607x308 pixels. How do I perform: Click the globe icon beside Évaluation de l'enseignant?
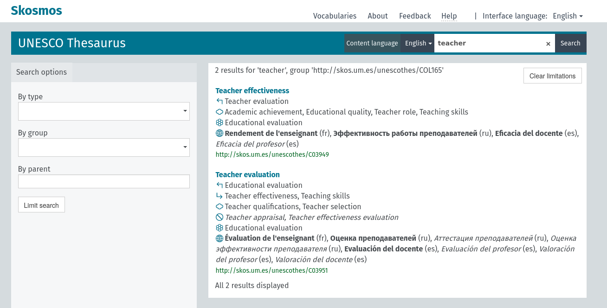tap(220, 238)
